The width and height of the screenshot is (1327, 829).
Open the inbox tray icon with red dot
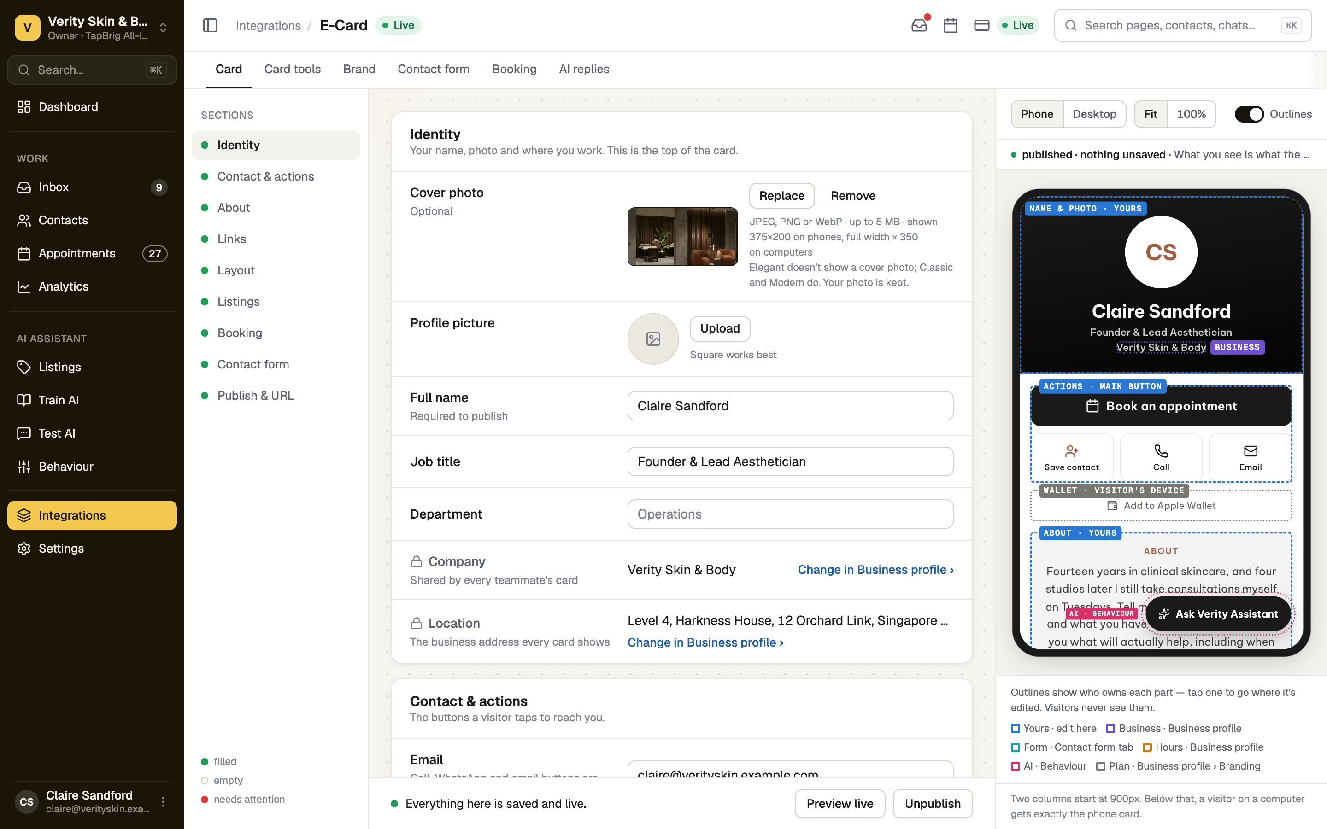919,25
